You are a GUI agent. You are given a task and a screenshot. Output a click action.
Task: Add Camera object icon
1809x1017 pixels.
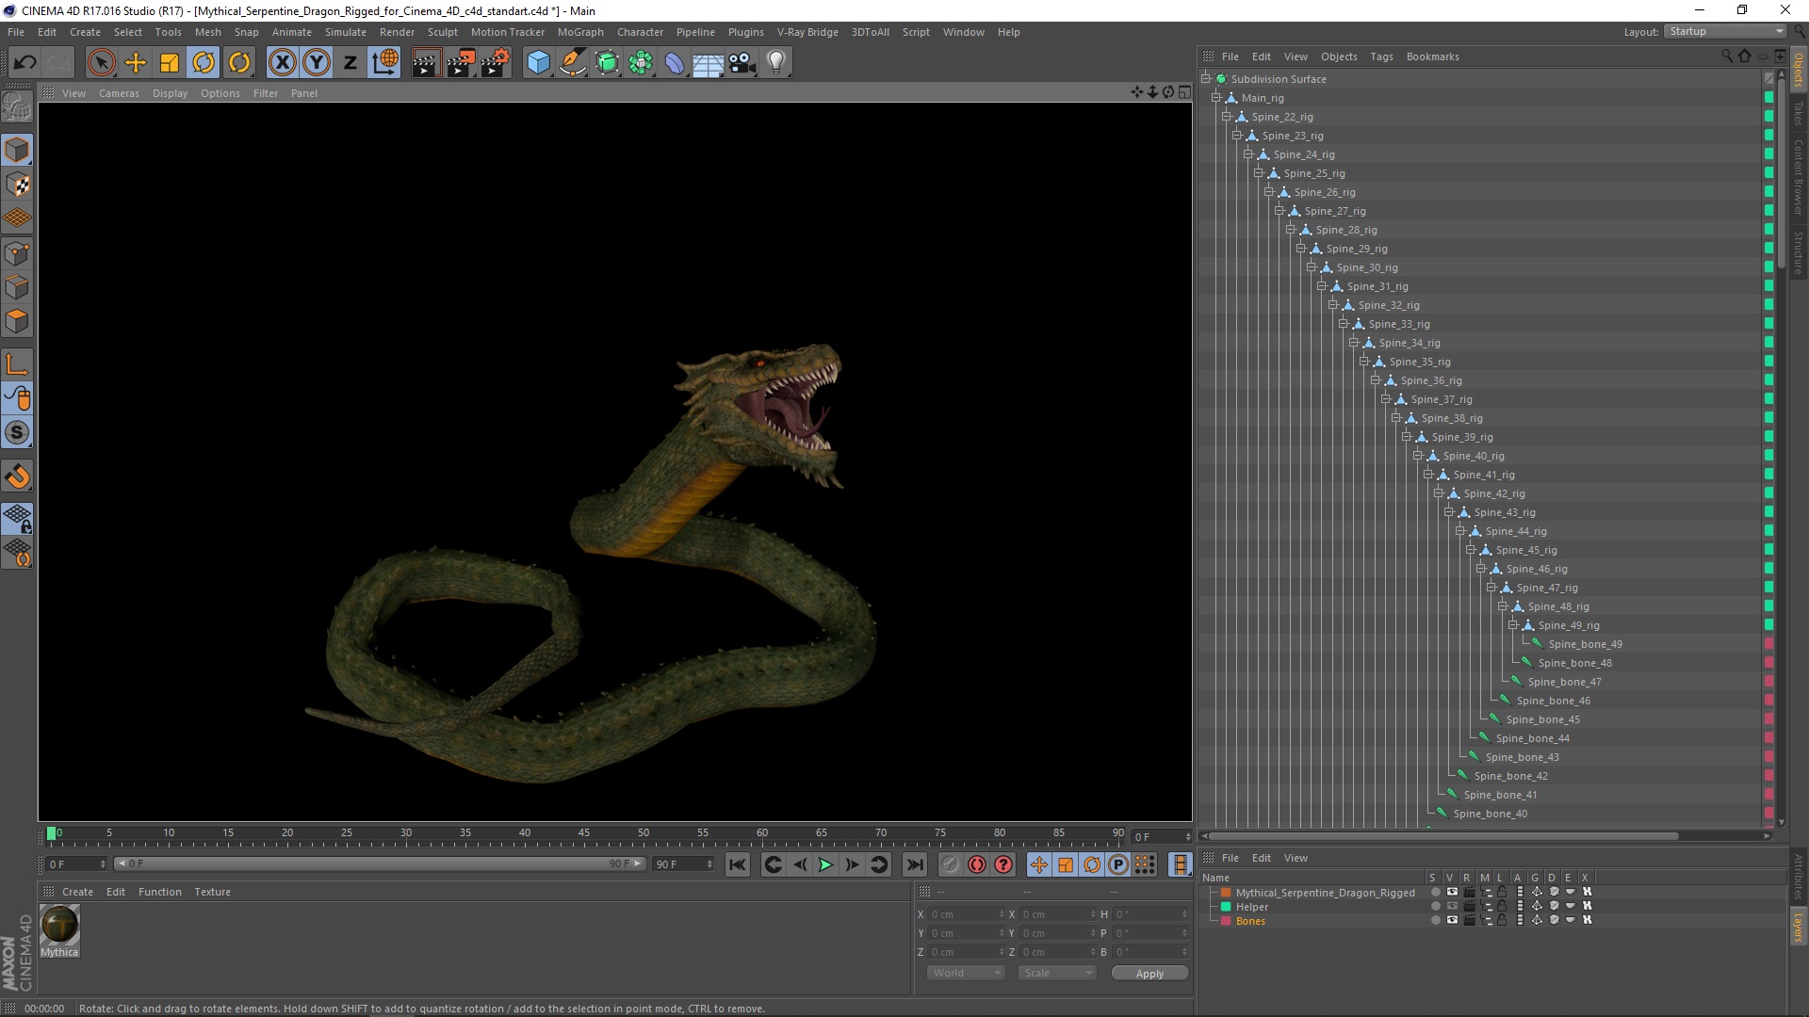(x=742, y=63)
